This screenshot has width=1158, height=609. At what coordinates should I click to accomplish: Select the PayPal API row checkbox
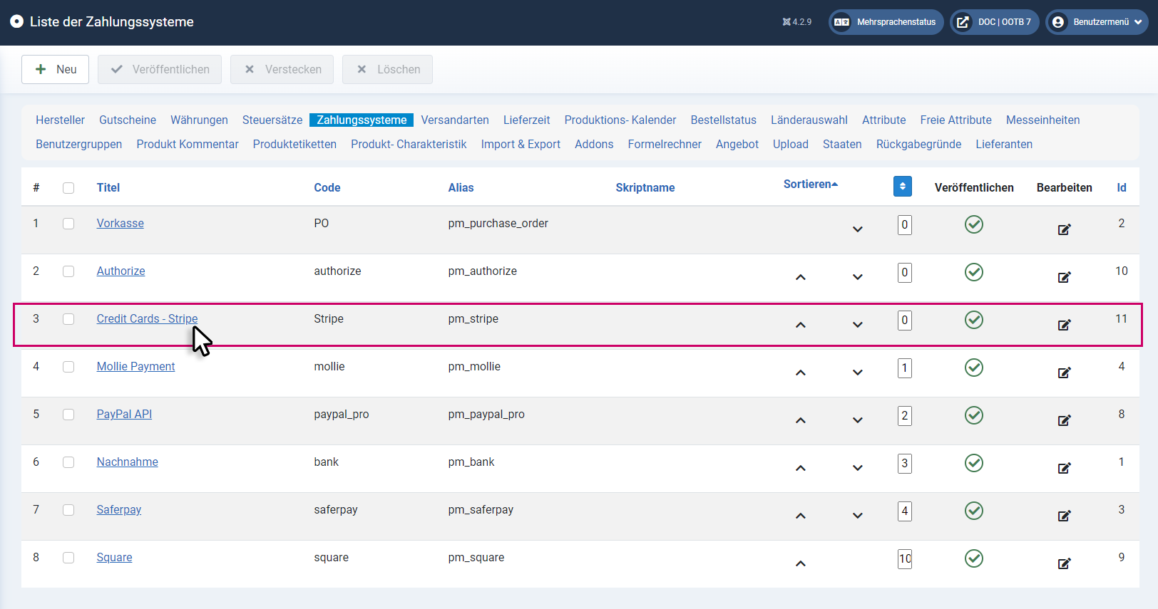(68, 415)
